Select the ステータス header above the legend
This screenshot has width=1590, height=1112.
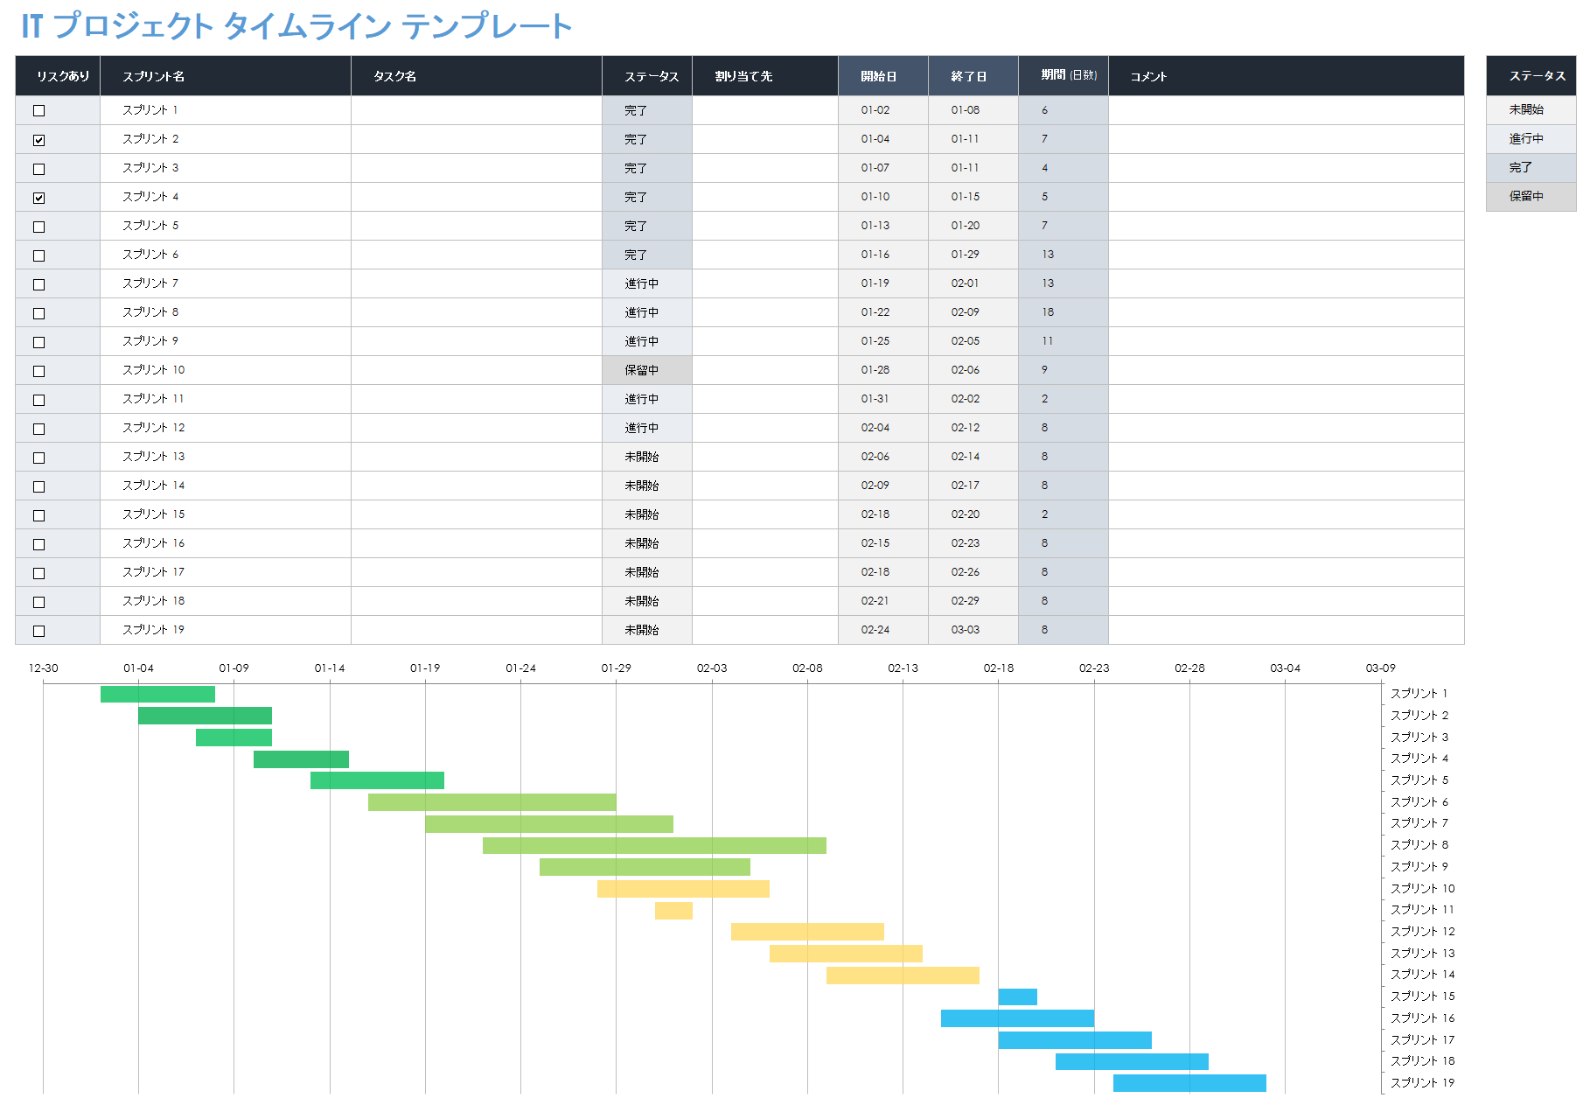[x=1531, y=76]
